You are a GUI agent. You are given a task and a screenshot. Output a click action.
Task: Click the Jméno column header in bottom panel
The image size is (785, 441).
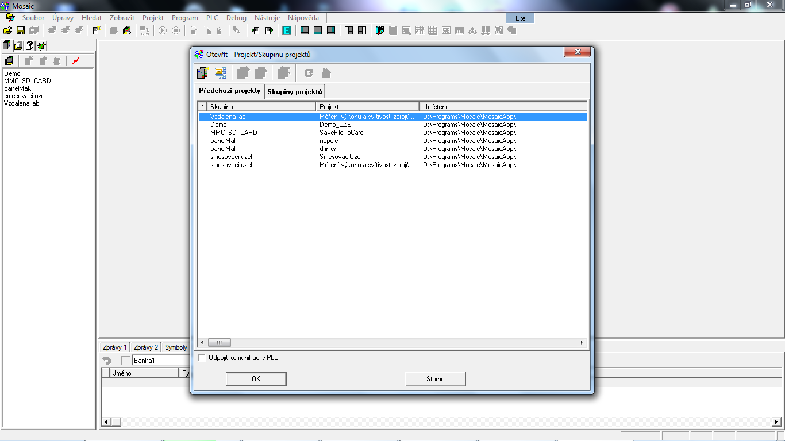(x=144, y=373)
